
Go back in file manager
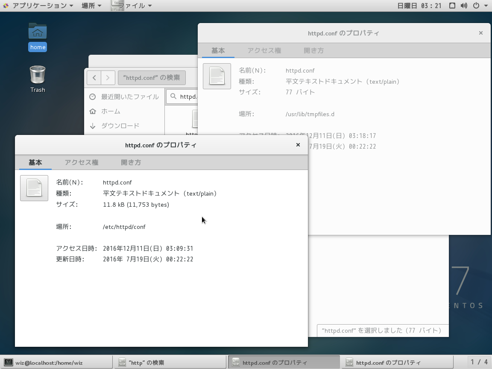94,77
